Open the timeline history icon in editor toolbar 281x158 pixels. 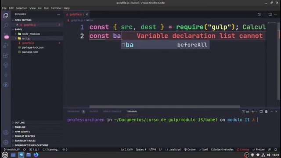pyautogui.click(x=259, y=14)
